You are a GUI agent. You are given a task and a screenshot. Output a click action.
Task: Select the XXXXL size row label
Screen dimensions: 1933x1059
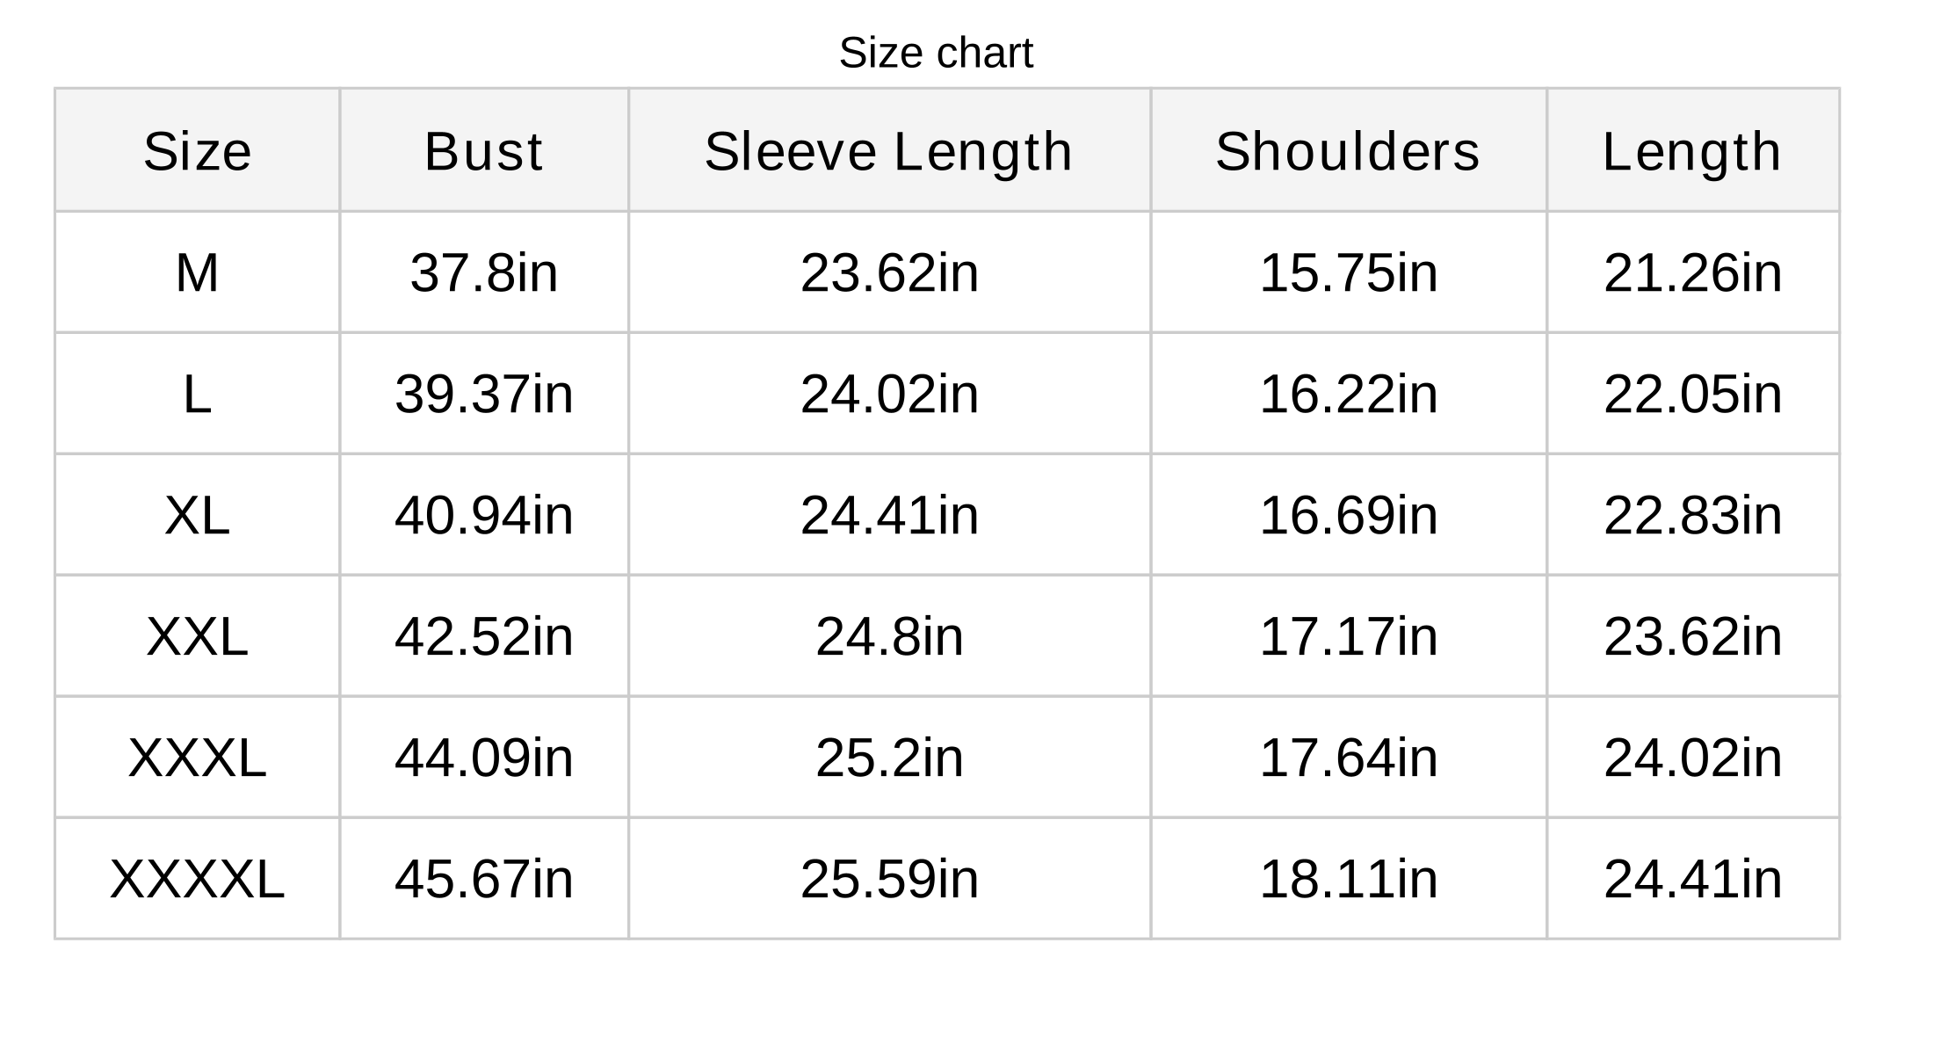coord(197,879)
